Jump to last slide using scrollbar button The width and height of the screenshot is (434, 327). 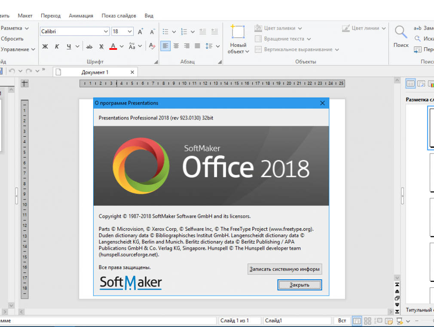tap(397, 312)
